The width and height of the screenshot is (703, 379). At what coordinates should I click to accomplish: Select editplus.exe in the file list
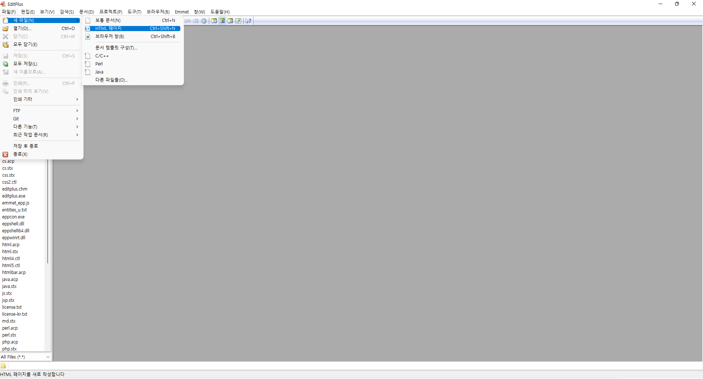tap(14, 196)
